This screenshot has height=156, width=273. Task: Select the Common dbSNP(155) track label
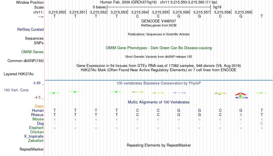coord(26,61)
